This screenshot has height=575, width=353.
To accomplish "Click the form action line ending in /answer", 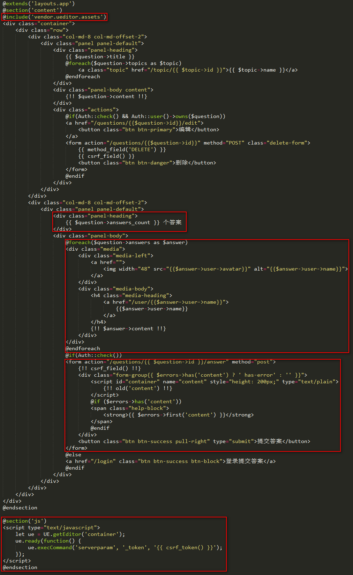I will [171, 362].
